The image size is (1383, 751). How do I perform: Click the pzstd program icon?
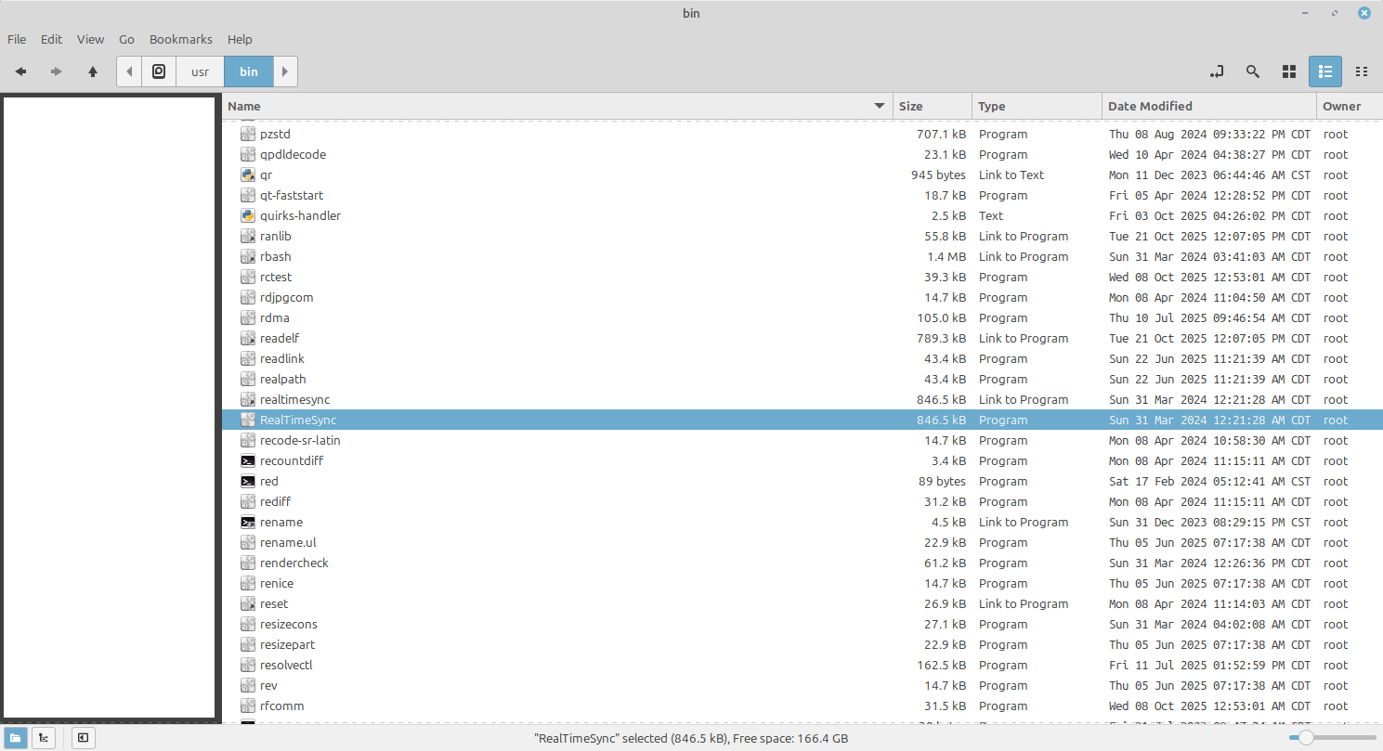click(248, 134)
